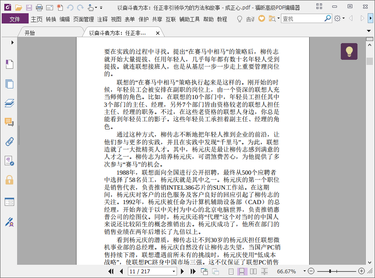Screen dimensions: 375x278
Task: Click the Open file folder icon
Action: pos(19,8)
